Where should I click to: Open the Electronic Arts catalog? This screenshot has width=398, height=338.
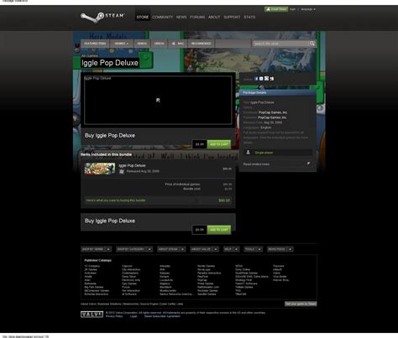(x=131, y=280)
